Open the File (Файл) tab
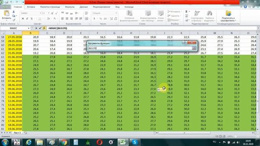The height and width of the screenshot is (146, 260). [5, 7]
